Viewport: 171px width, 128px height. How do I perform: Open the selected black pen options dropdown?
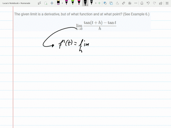(87, 5)
